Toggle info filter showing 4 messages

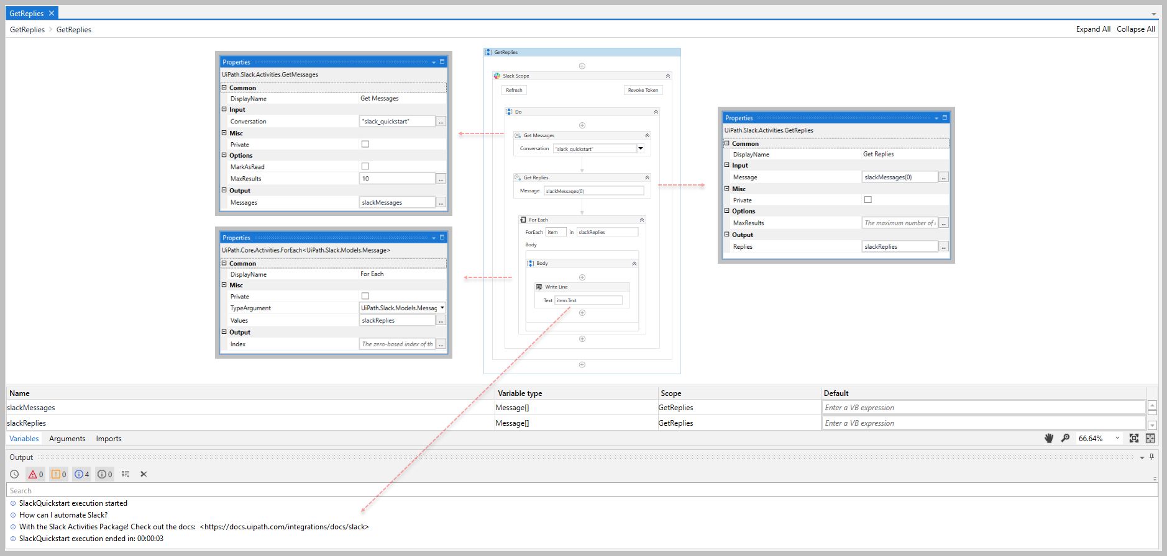pos(81,474)
